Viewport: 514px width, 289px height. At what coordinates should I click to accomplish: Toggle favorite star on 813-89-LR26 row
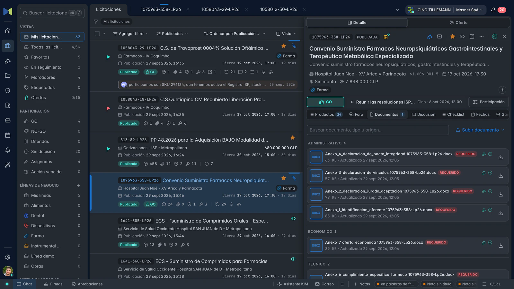click(293, 138)
